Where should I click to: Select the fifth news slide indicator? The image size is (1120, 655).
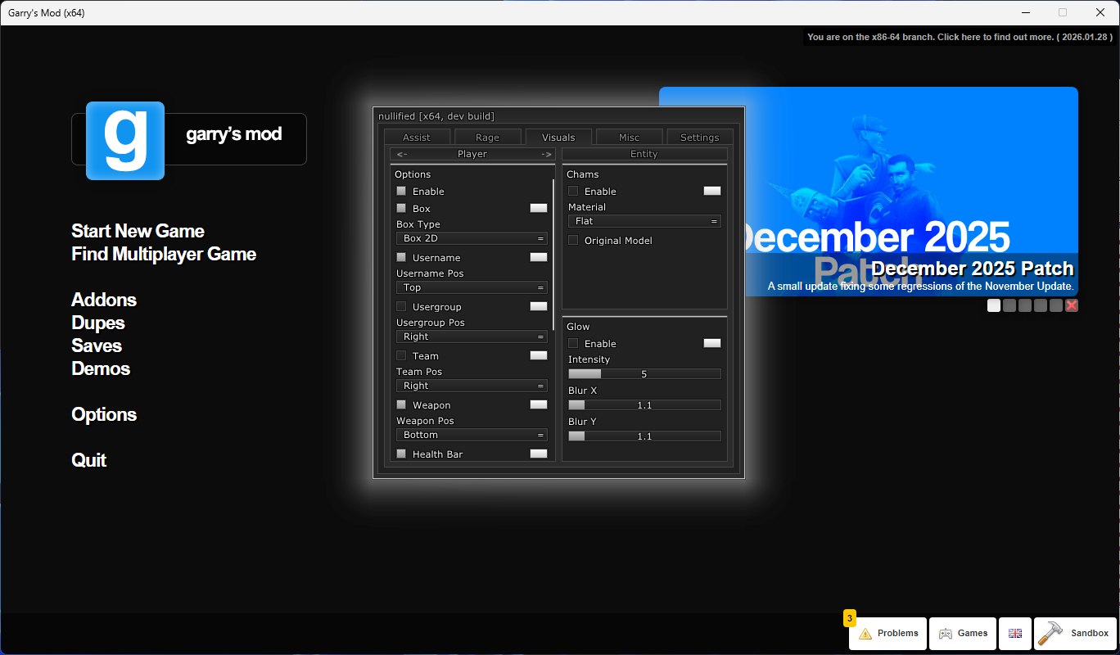tap(1056, 305)
